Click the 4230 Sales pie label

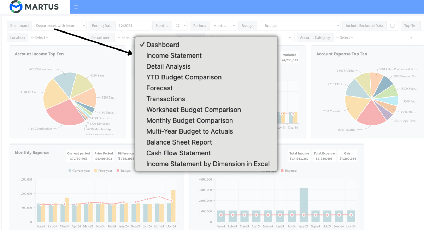point(97,76)
